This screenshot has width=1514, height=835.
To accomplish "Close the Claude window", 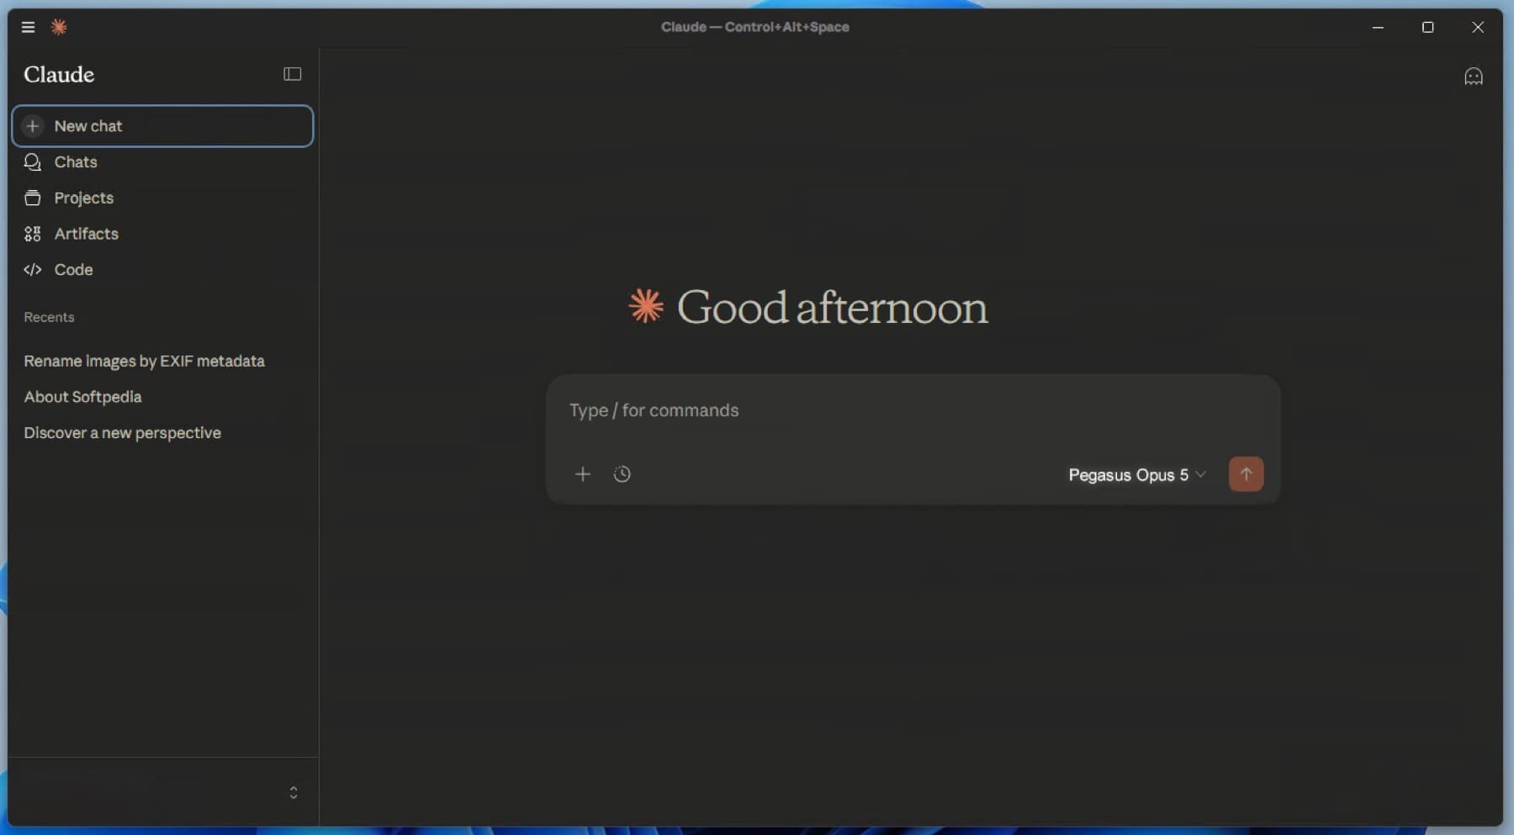I will pos(1478,27).
